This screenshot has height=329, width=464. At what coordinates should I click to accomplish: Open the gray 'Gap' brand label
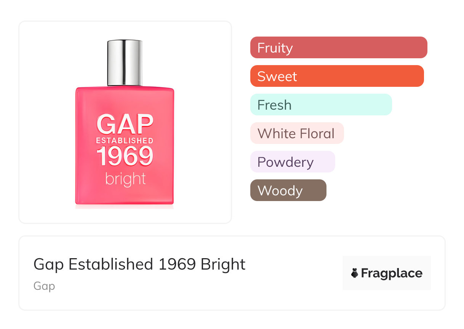44,286
